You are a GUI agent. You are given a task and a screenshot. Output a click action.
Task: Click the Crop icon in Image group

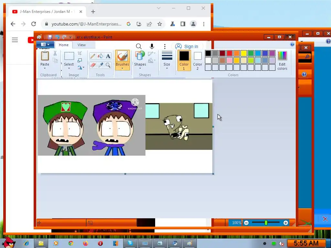click(x=80, y=53)
